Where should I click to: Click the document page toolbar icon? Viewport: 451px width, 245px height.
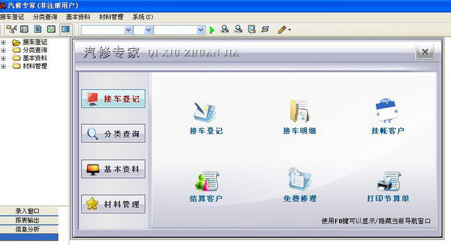[x=38, y=29]
